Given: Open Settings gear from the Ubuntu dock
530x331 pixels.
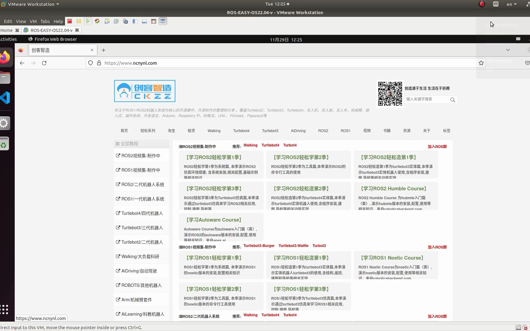Looking at the screenshot, I should click(x=4, y=123).
